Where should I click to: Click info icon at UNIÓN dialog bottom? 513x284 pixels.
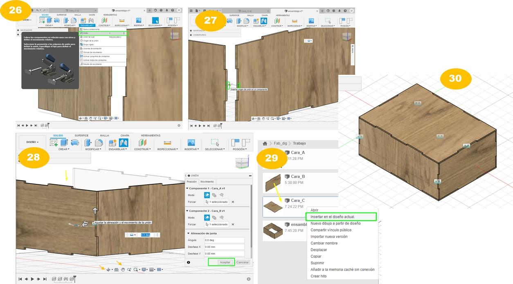click(189, 262)
